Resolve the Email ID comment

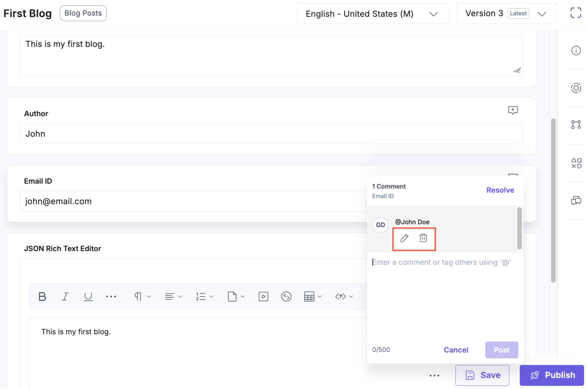click(x=500, y=190)
